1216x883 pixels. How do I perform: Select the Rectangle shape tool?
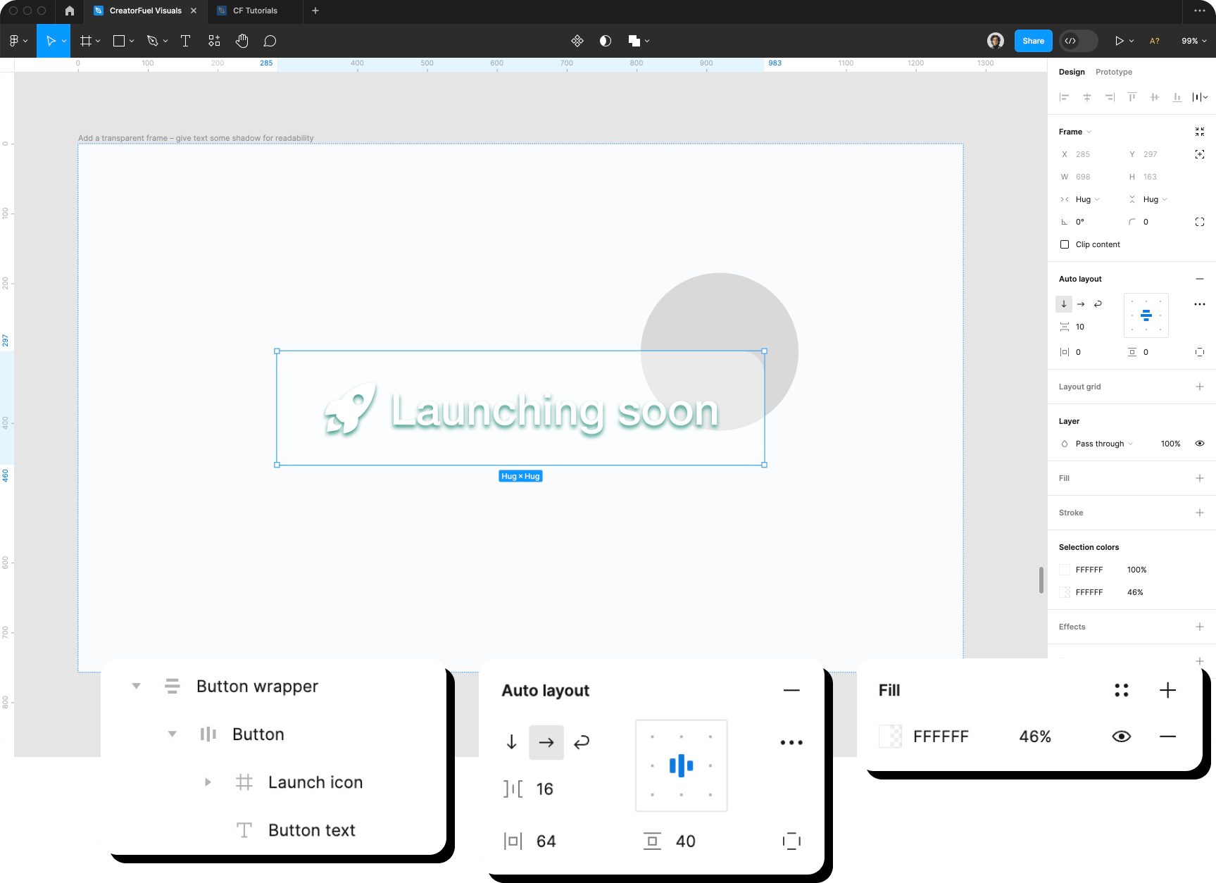click(x=118, y=40)
